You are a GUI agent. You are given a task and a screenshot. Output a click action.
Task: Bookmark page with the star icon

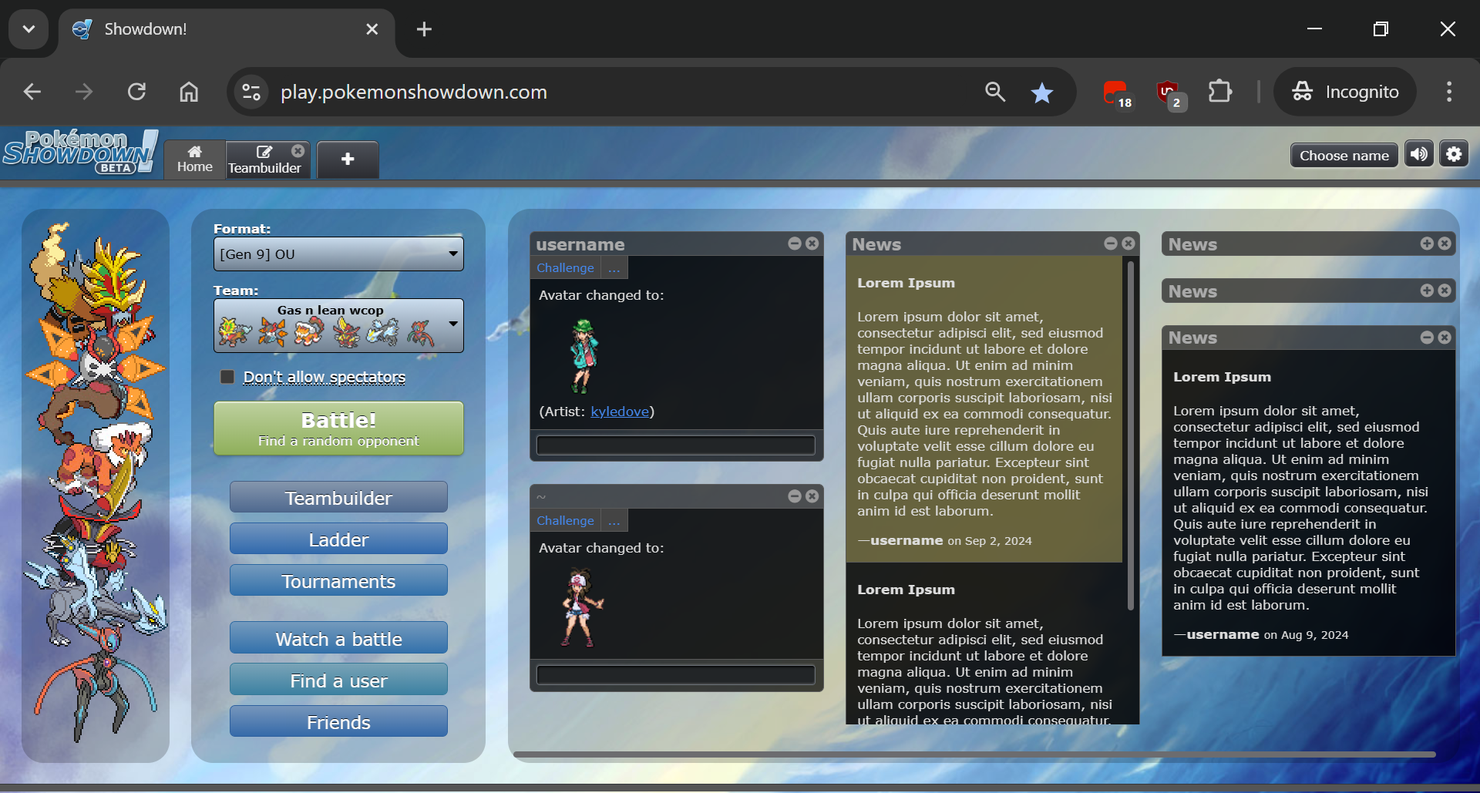tap(1041, 92)
